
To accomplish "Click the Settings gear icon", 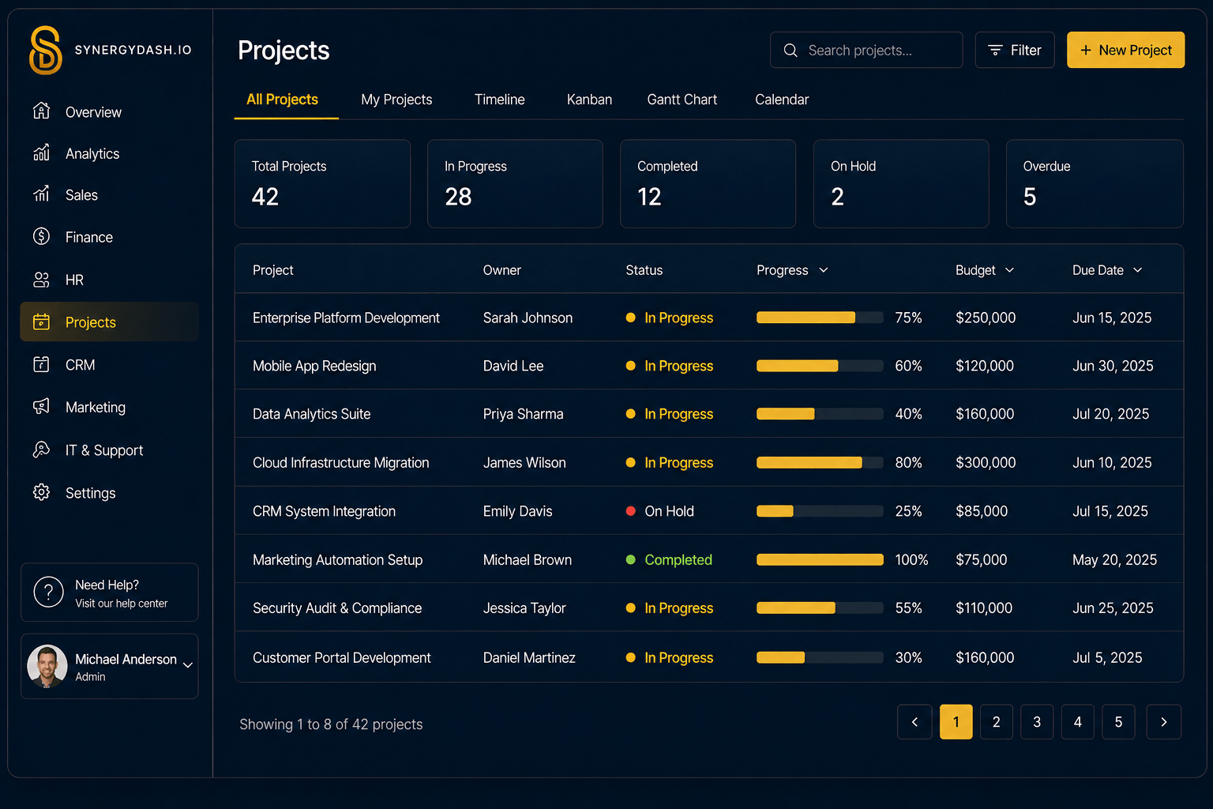I will [42, 492].
